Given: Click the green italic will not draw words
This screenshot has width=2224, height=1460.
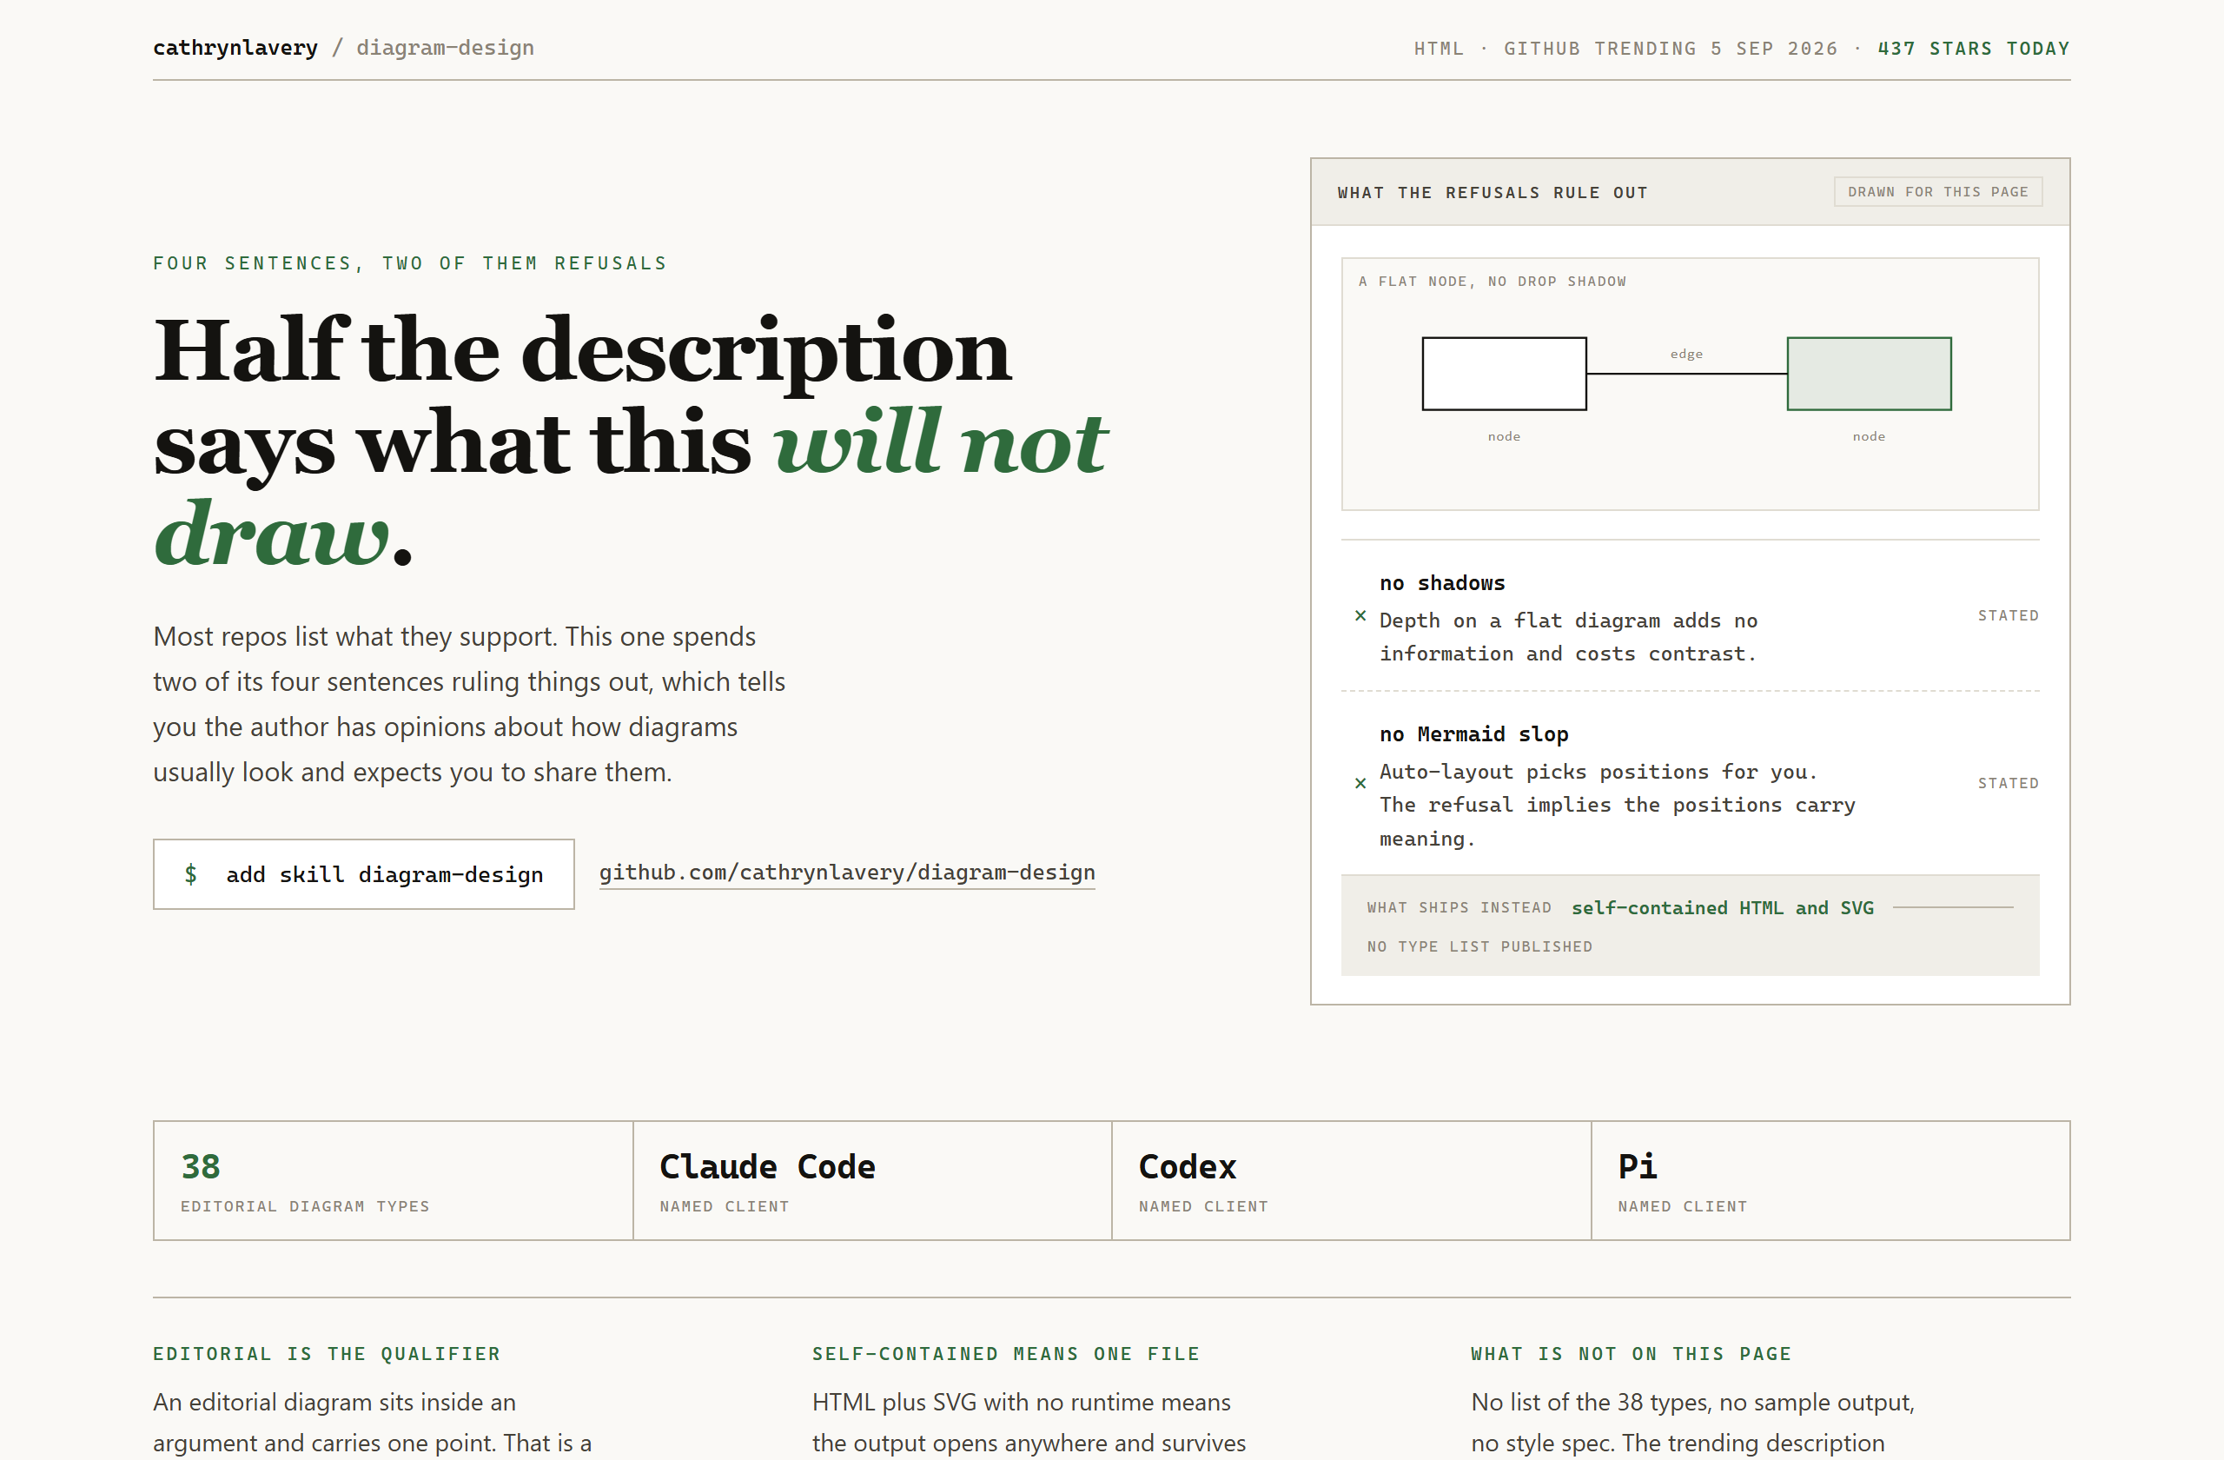Looking at the screenshot, I should 631,488.
